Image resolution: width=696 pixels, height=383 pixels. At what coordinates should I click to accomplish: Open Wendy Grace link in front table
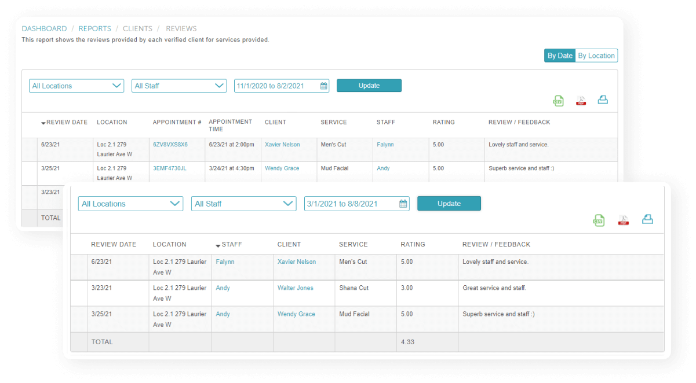pyautogui.click(x=296, y=314)
